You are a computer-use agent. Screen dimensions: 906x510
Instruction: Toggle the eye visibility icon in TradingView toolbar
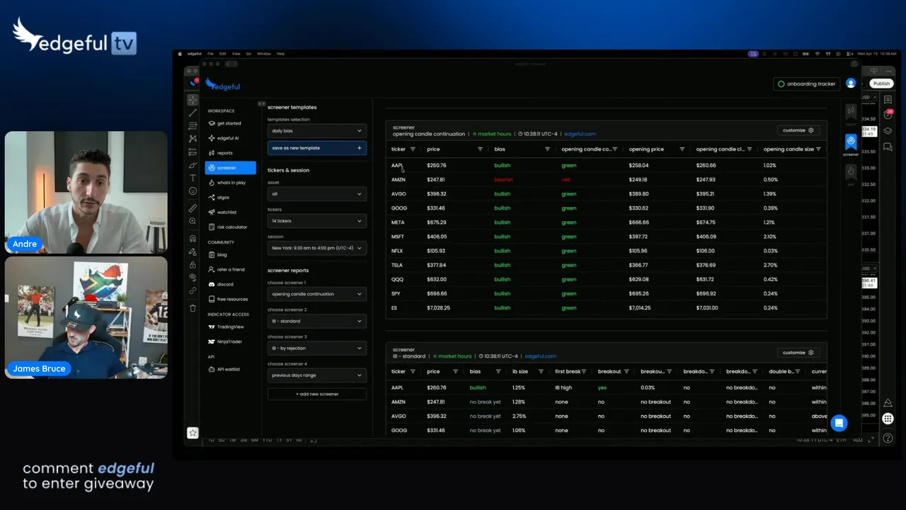tap(193, 277)
